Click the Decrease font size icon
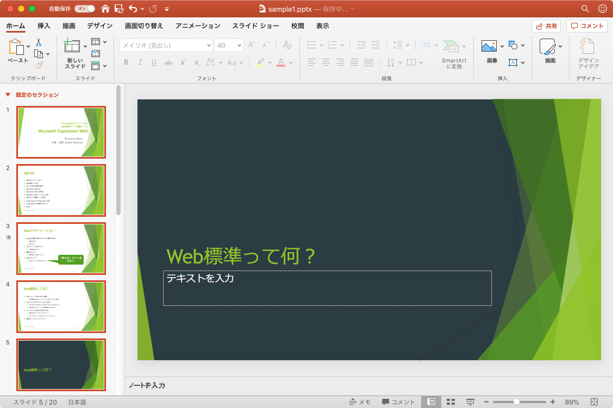The image size is (613, 408). pos(266,45)
